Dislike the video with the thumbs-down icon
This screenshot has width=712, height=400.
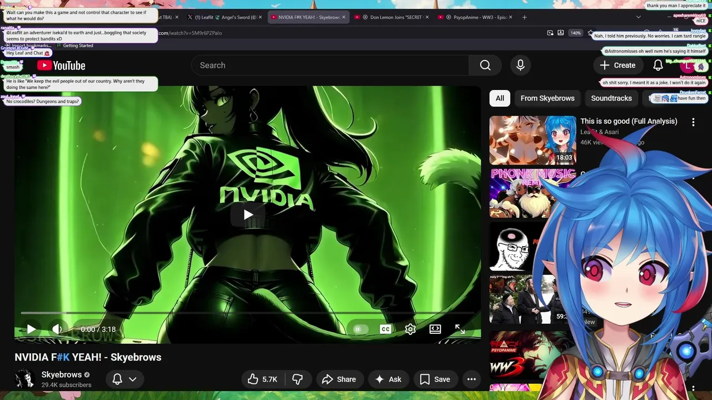pyautogui.click(x=298, y=379)
